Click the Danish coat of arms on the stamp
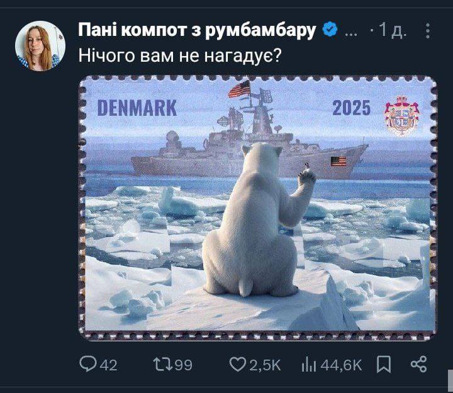This screenshot has height=393, width=453. (x=401, y=116)
